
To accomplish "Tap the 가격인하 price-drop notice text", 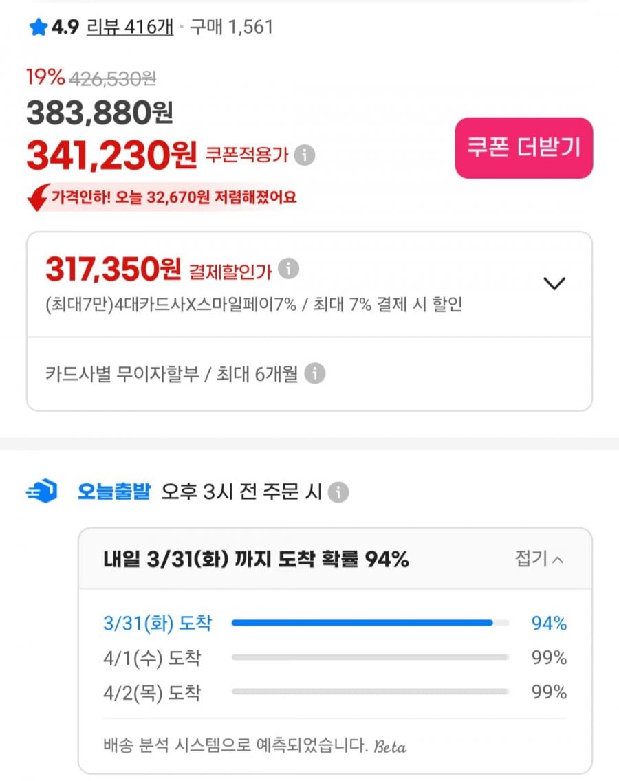I will point(173,198).
